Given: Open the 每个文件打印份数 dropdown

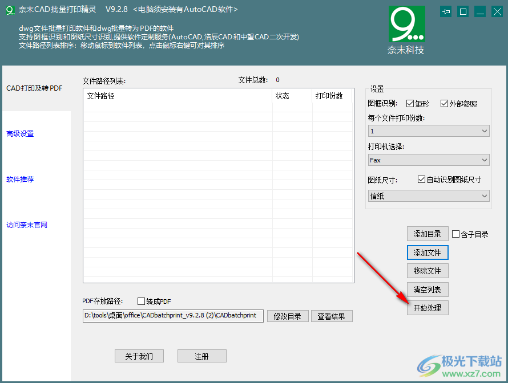Looking at the screenshot, I should pos(429,131).
